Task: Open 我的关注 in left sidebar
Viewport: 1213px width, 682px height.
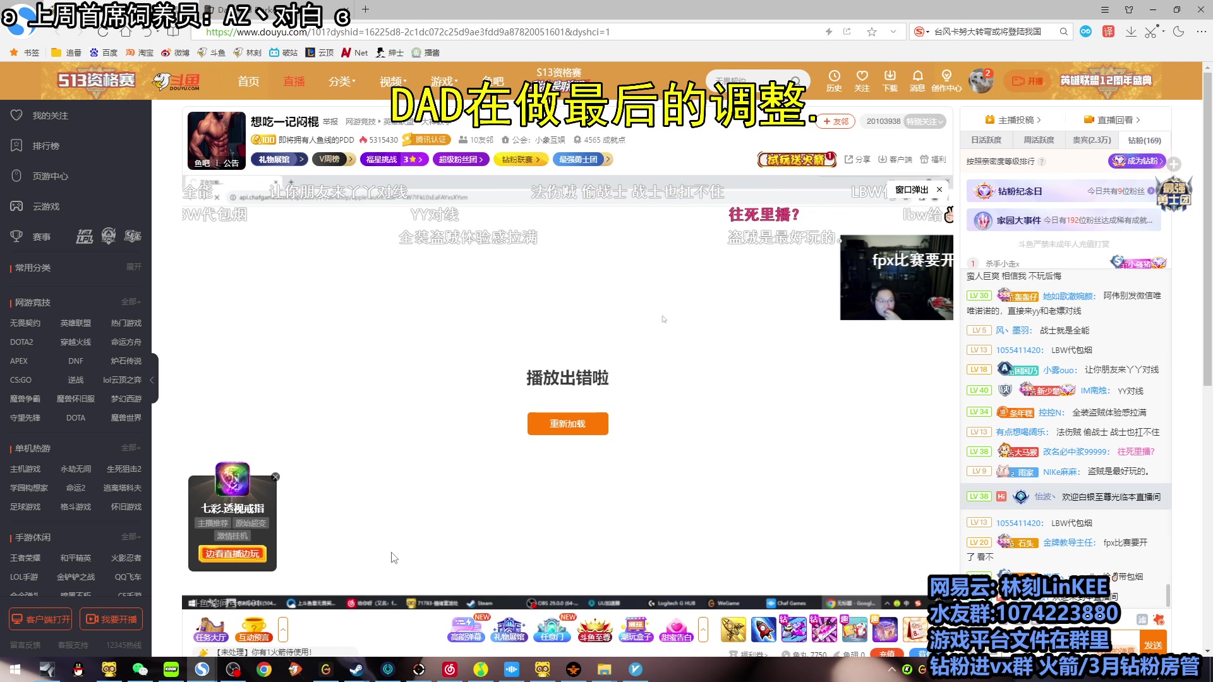Action: [50, 116]
